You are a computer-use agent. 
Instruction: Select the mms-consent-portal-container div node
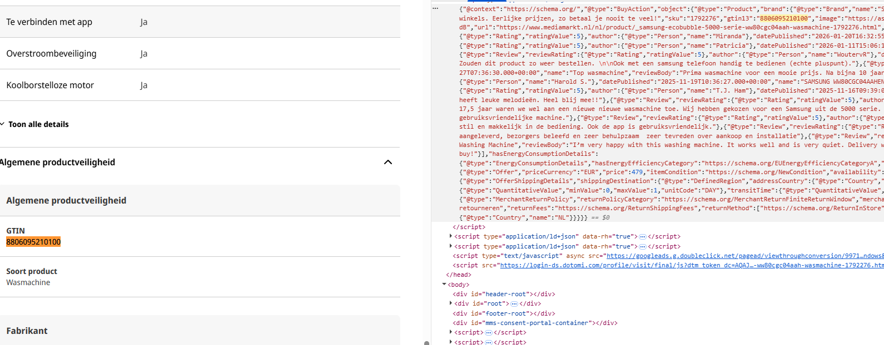[x=535, y=323]
